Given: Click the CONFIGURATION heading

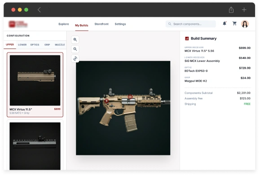Looking at the screenshot, I should coord(18,35).
